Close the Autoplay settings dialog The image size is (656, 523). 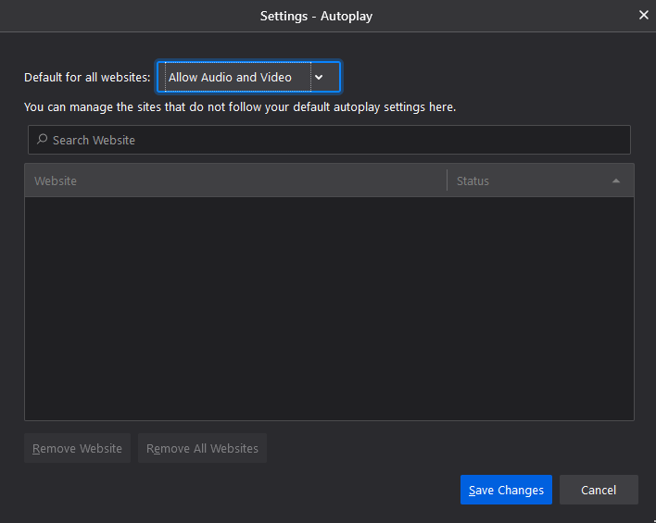coord(644,15)
